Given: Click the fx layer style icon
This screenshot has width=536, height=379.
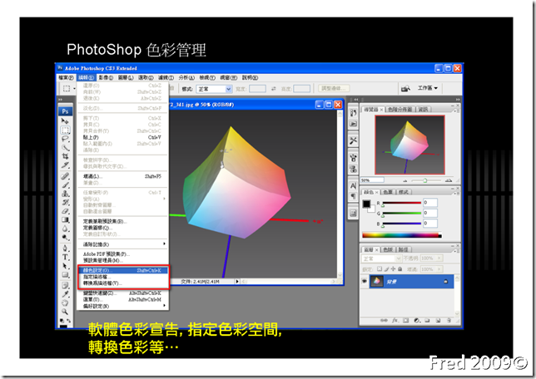Looking at the screenshot, I should point(395,321).
